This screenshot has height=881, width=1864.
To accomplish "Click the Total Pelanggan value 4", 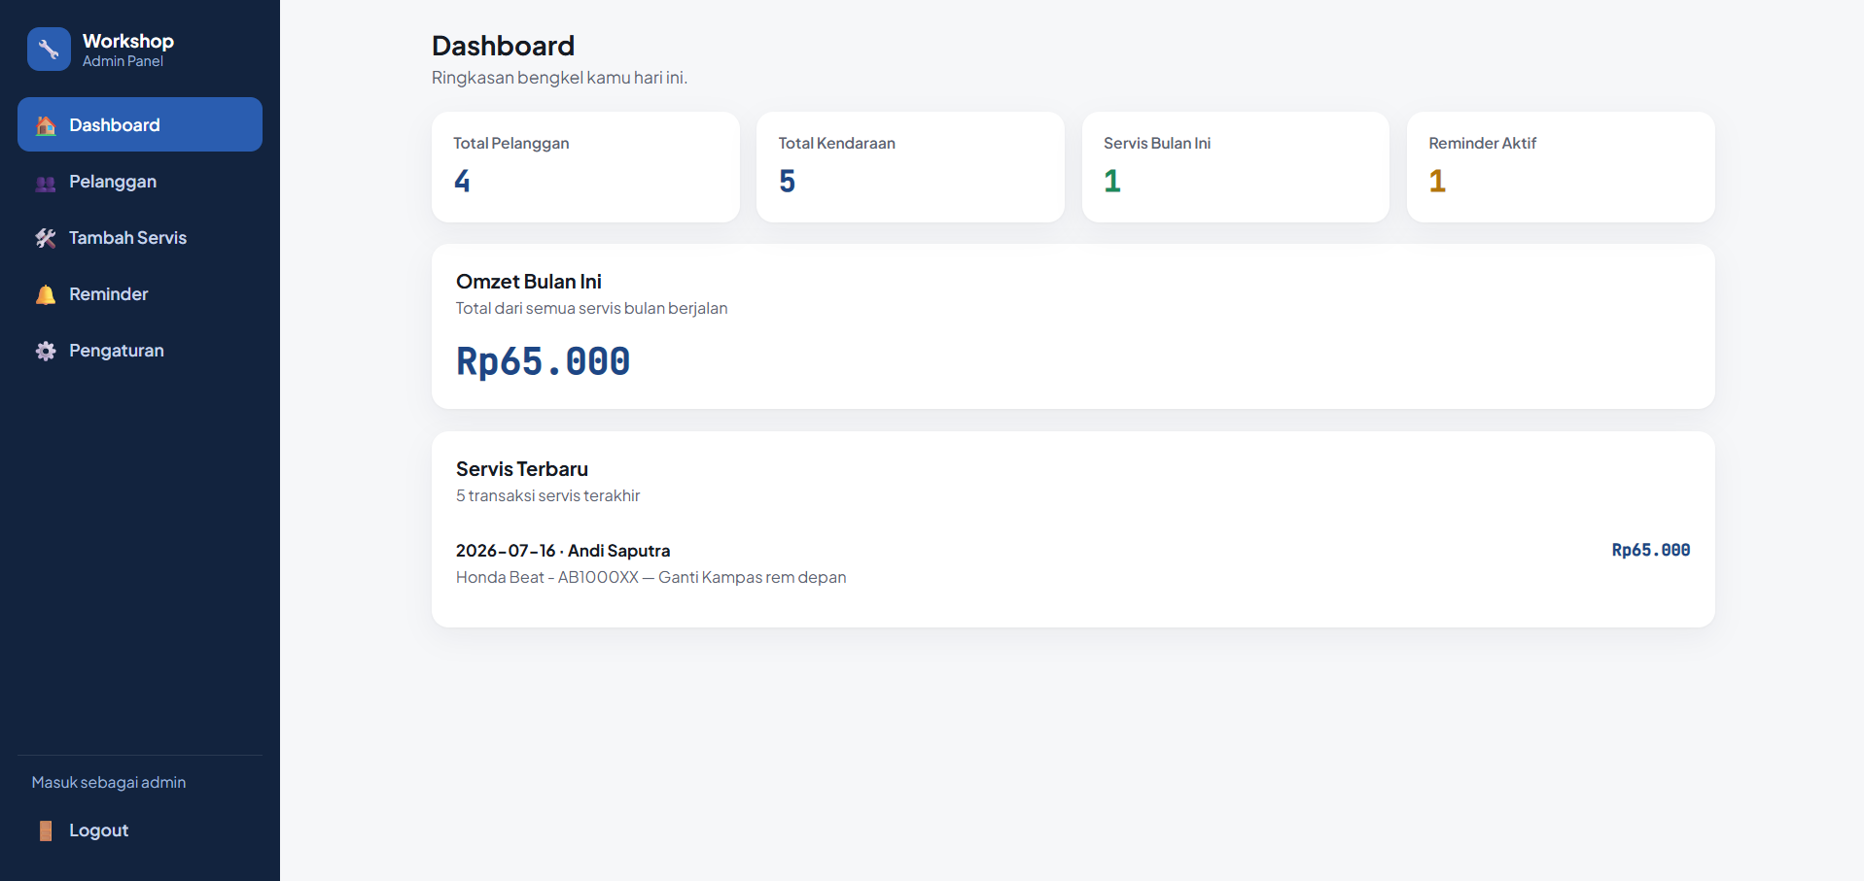I will click(x=462, y=181).
